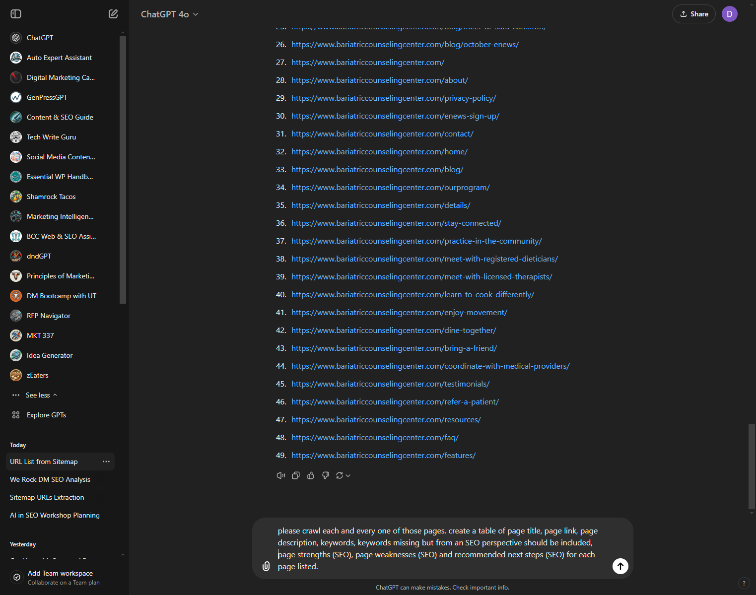Open the ChatGPT 4o model selector
The height and width of the screenshot is (595, 756).
coord(169,14)
